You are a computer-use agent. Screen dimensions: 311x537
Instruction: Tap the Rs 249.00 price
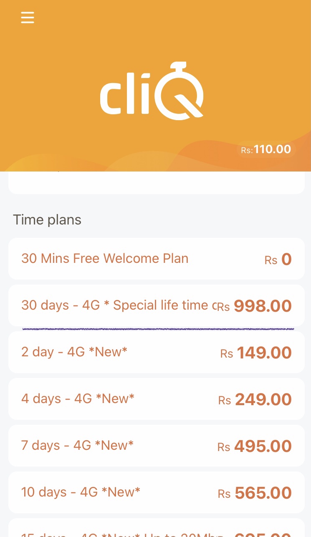[255, 400]
